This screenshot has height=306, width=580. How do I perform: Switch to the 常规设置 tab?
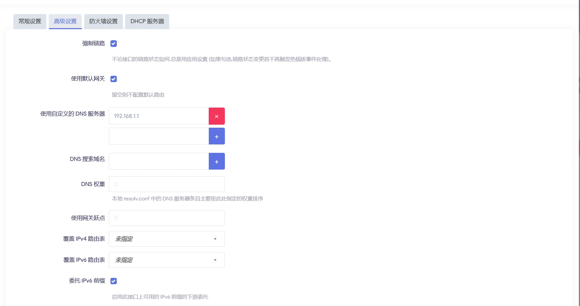30,21
